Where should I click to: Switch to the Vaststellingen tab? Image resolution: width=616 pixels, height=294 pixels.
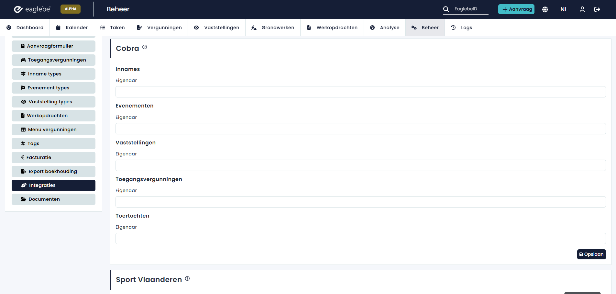click(217, 28)
